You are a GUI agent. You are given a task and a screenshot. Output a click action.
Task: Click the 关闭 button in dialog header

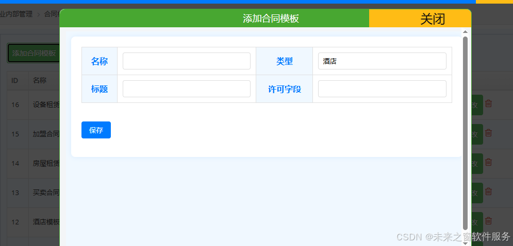420,19
